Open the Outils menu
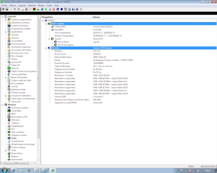The height and width of the screenshot is (173, 217). tap(49, 5)
